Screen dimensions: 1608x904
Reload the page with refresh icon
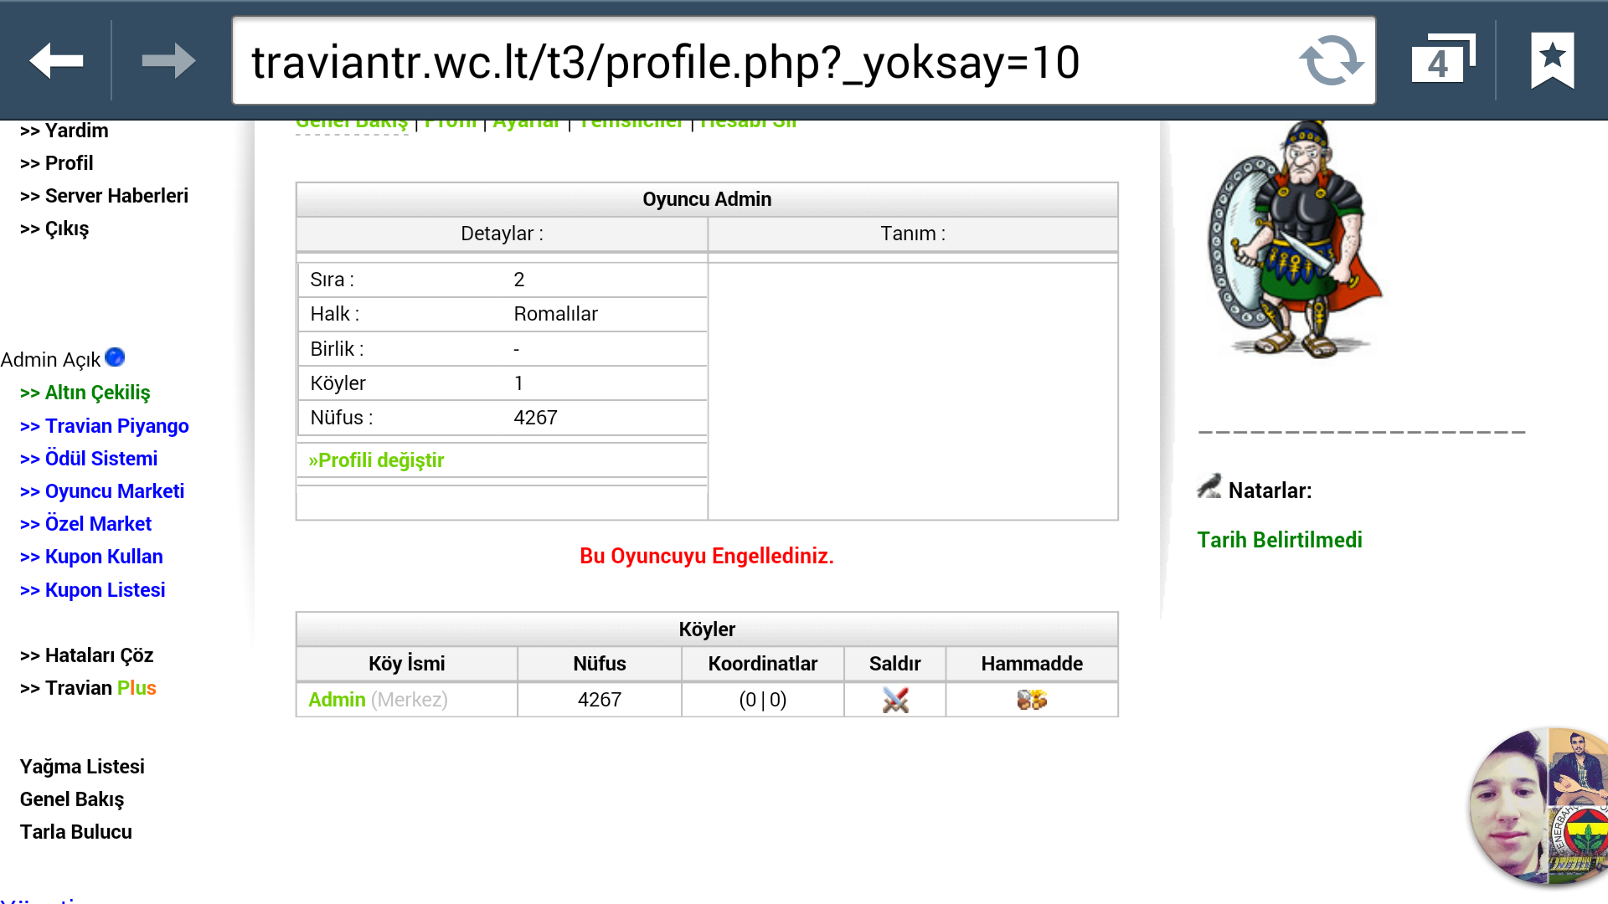[x=1331, y=60]
